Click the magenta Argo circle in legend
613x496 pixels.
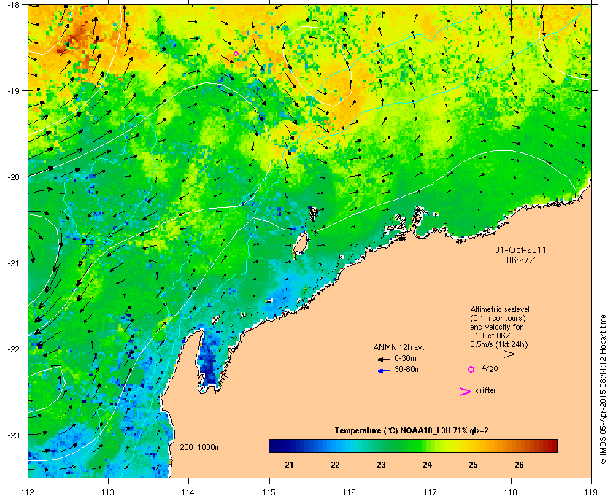coord(471,369)
